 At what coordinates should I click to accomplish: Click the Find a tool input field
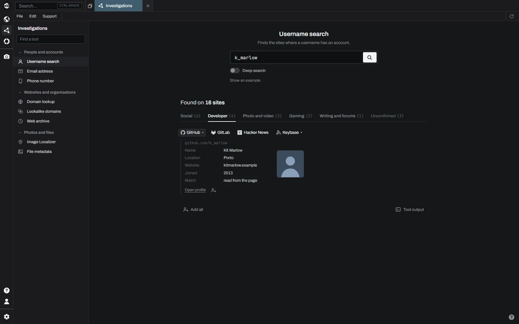pyautogui.click(x=51, y=39)
